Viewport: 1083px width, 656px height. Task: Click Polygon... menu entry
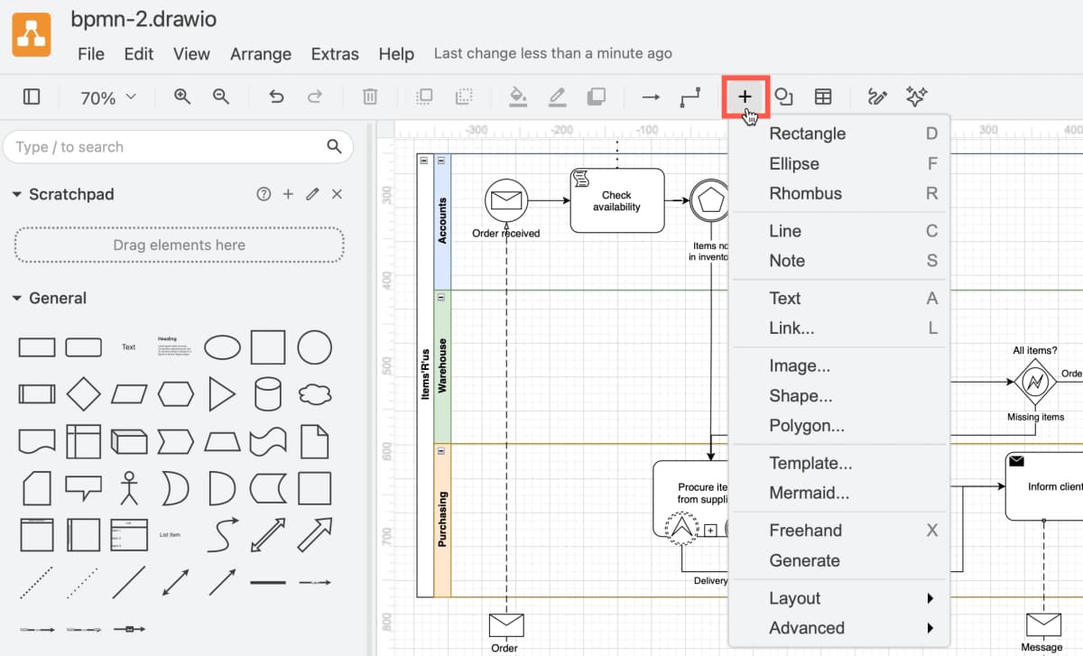838,425
